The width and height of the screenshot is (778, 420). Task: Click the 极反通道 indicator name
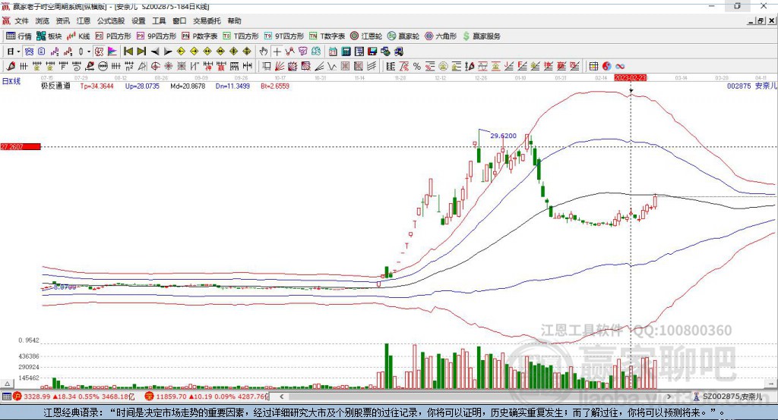(x=55, y=86)
